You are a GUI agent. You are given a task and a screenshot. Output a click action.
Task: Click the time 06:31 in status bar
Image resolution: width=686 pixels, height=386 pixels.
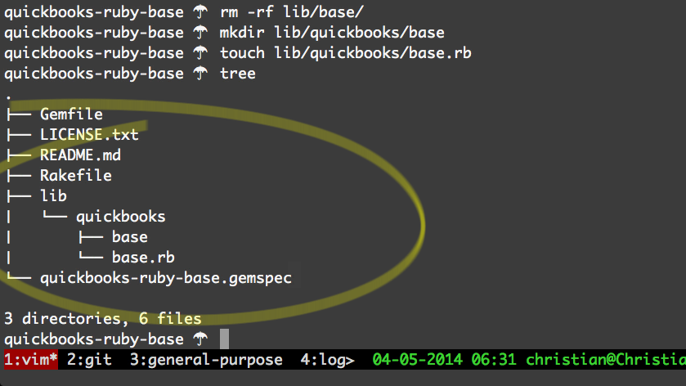[494, 360]
